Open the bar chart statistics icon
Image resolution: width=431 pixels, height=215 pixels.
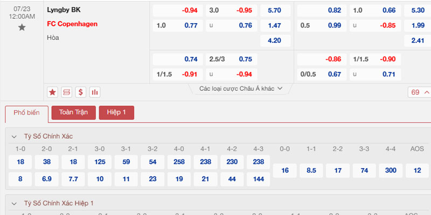pos(95,92)
